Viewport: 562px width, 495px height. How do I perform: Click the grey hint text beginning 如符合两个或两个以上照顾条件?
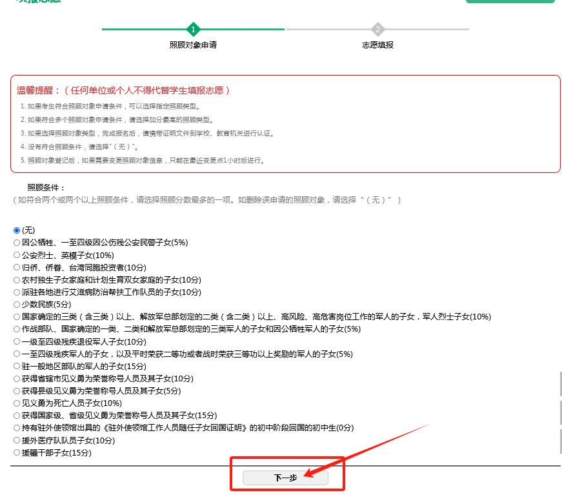click(207, 200)
